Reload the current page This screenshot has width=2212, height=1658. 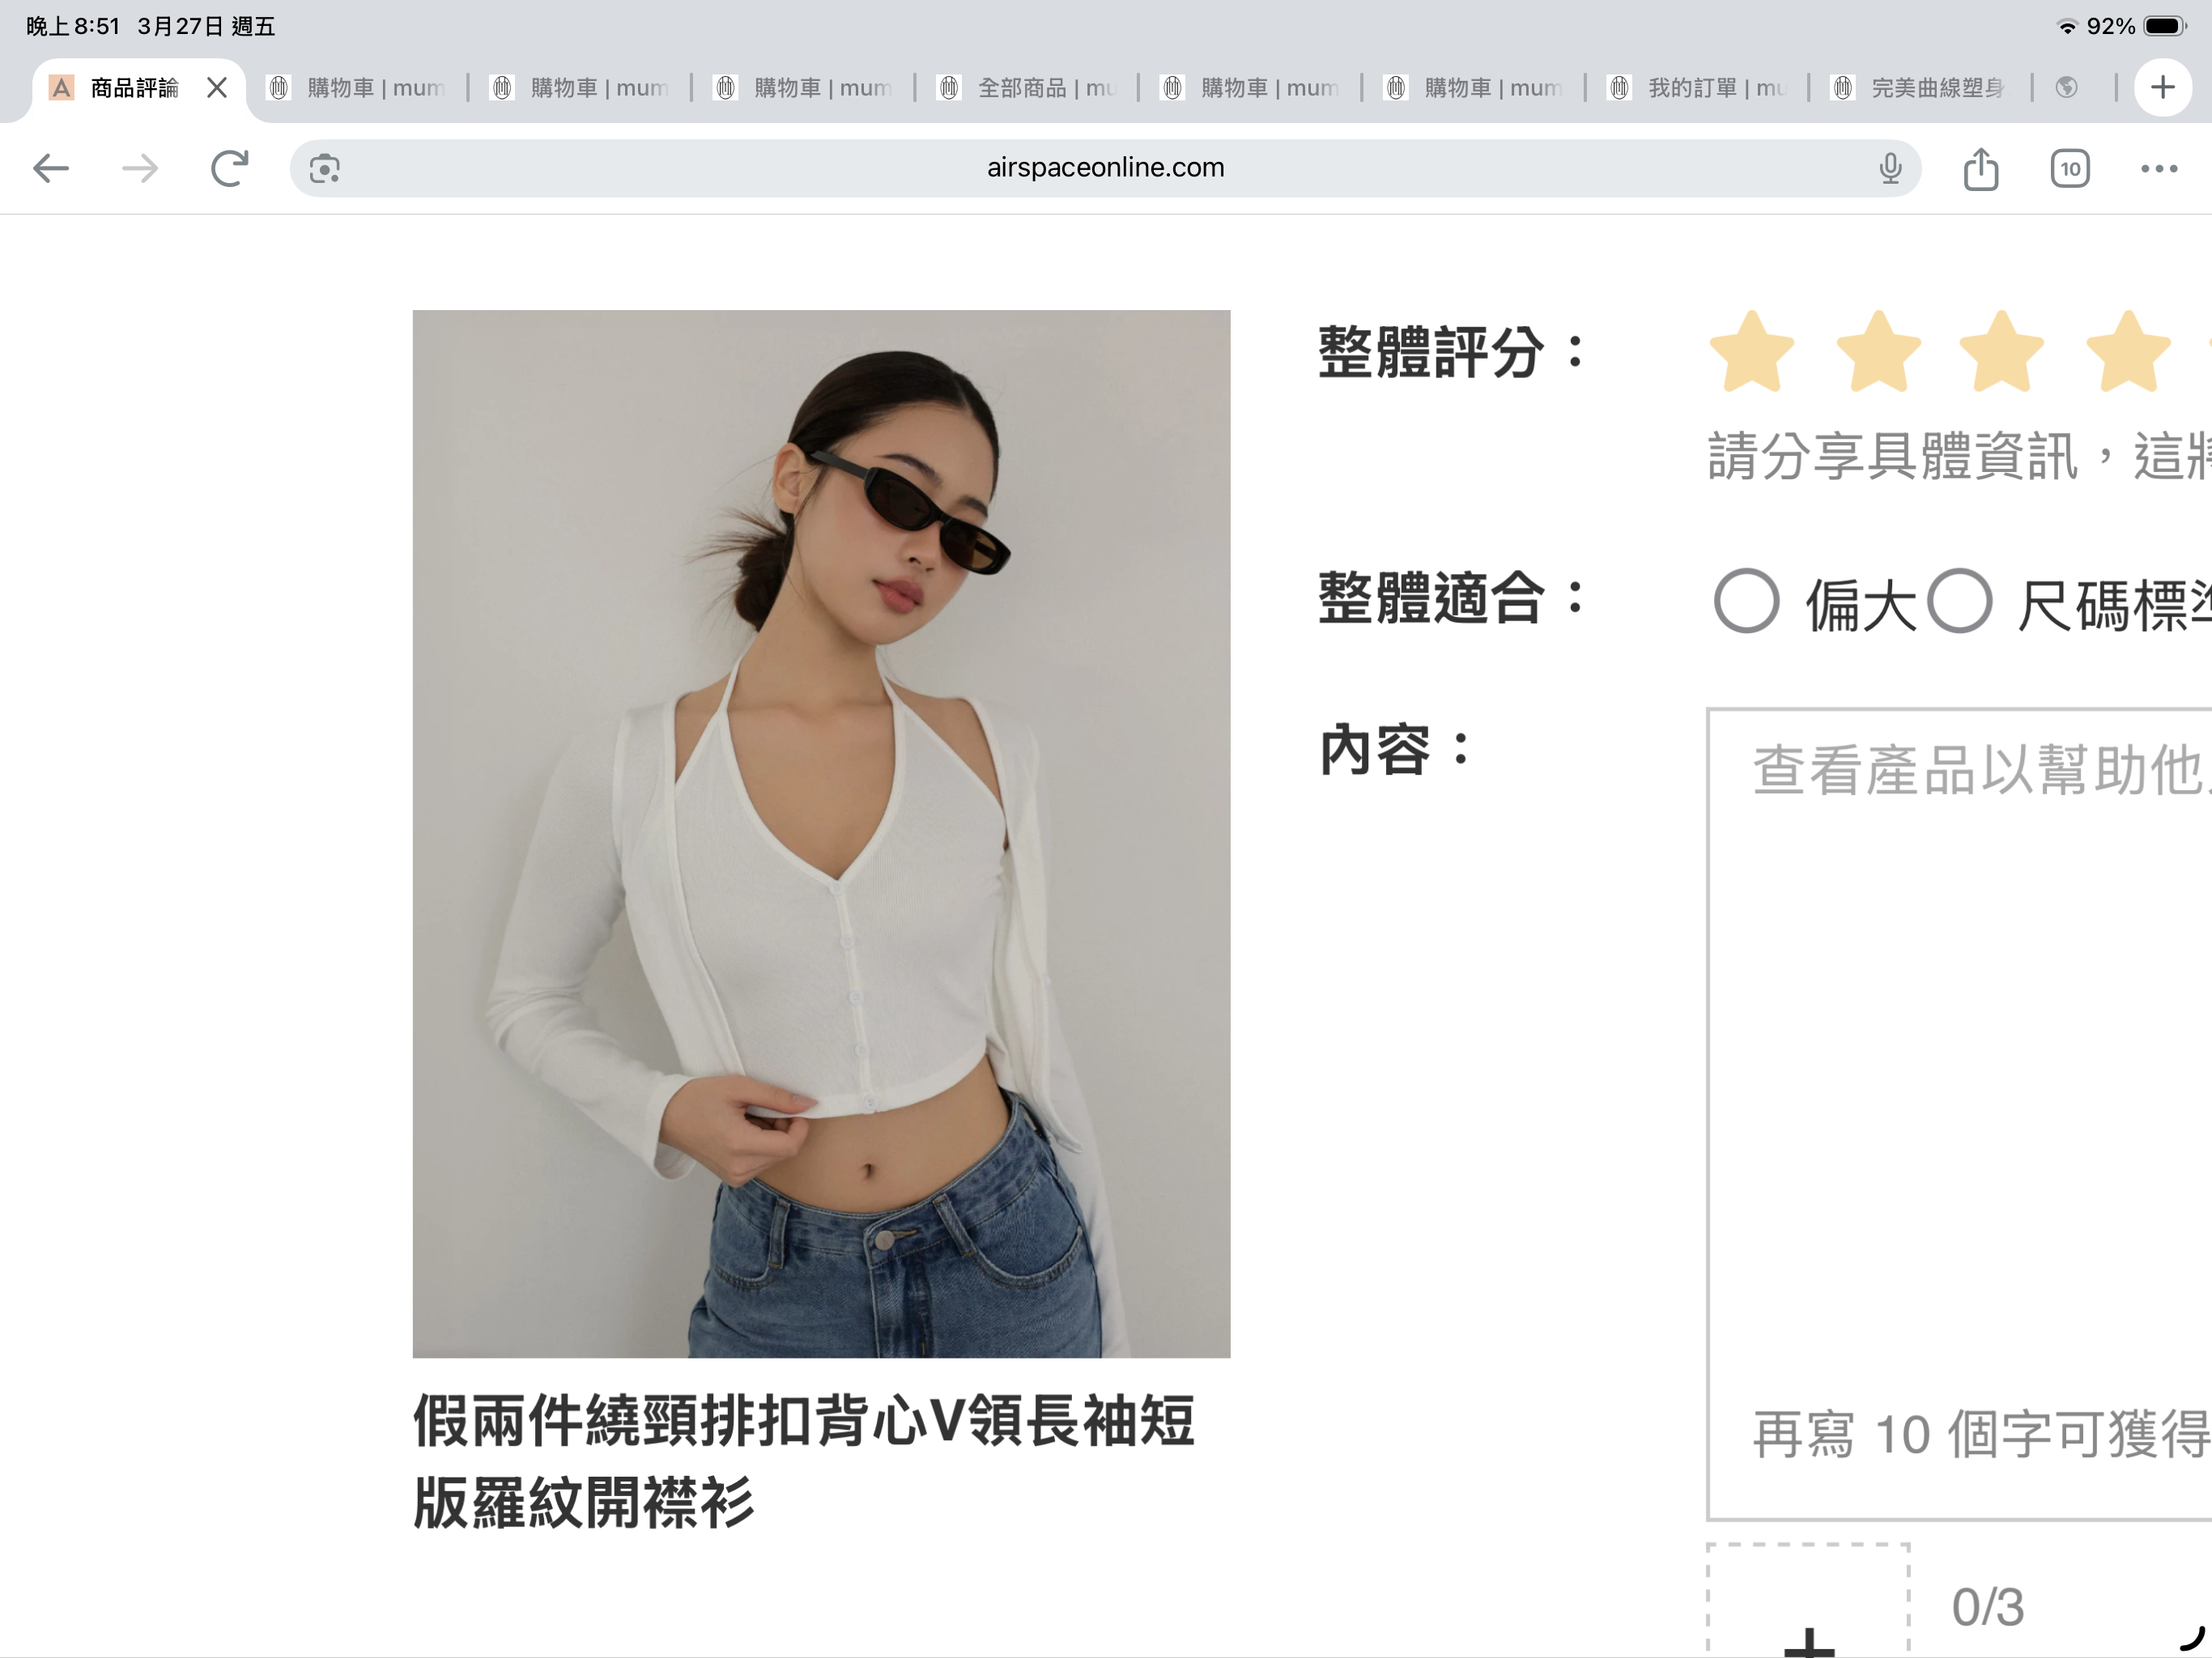(229, 168)
